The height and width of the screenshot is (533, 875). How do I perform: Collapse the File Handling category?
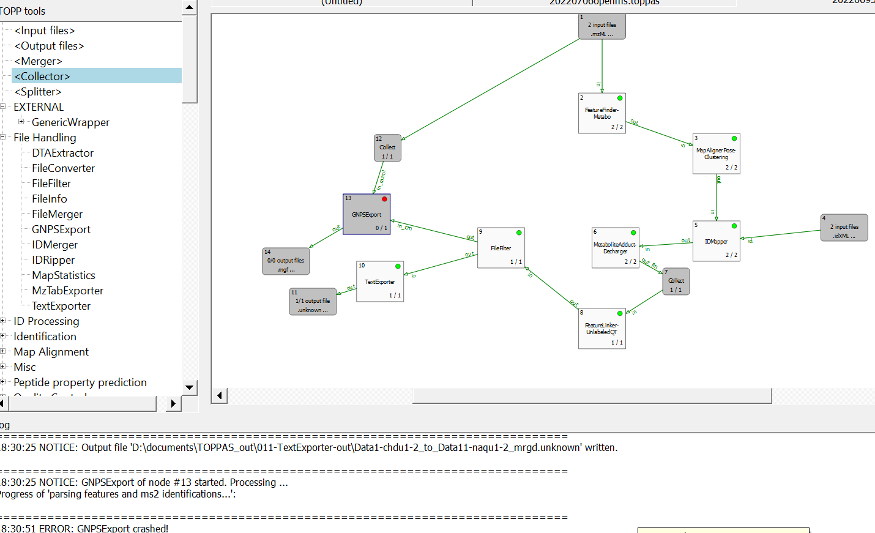click(x=3, y=137)
